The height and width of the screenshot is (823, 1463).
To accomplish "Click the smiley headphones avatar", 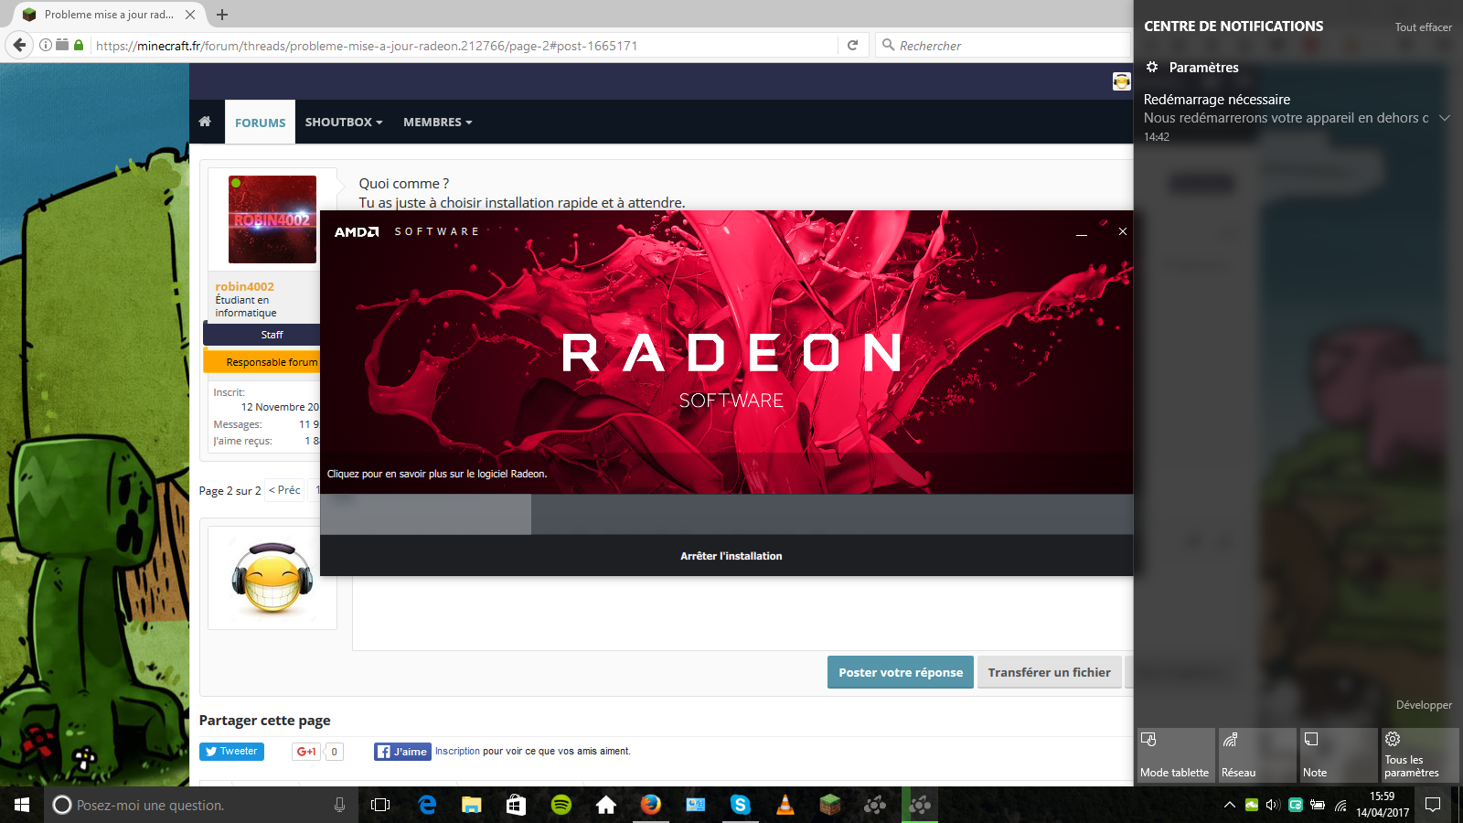I will click(x=272, y=578).
